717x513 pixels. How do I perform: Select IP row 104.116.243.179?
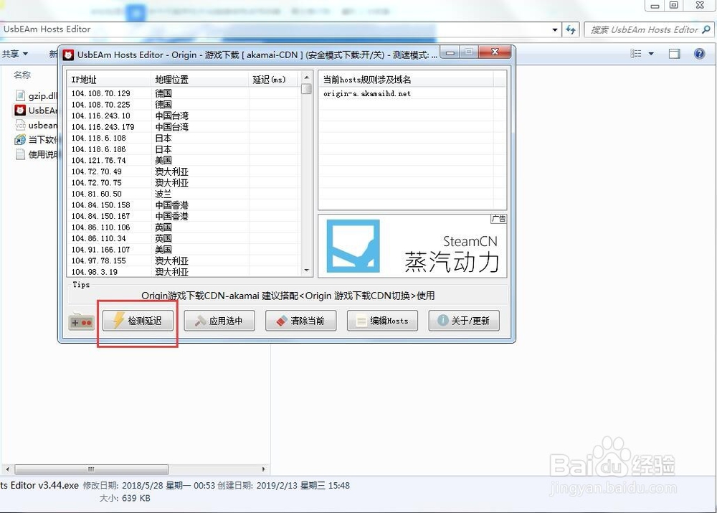184,127
